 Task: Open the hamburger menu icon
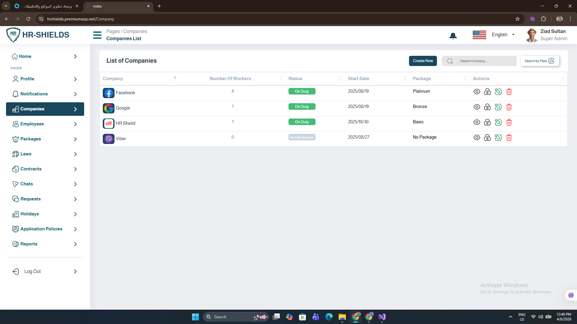click(97, 35)
